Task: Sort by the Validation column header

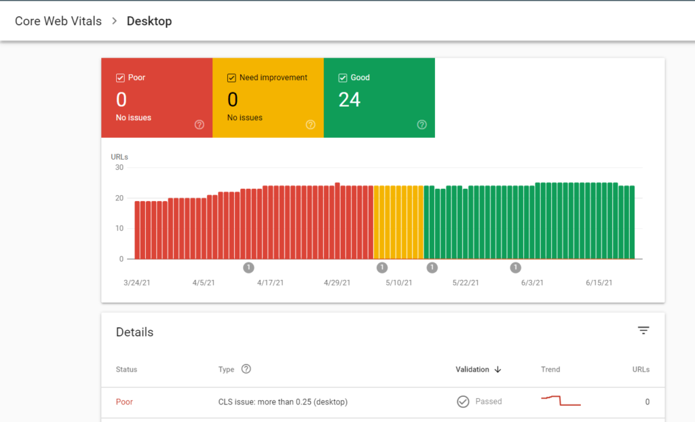Action: click(472, 370)
